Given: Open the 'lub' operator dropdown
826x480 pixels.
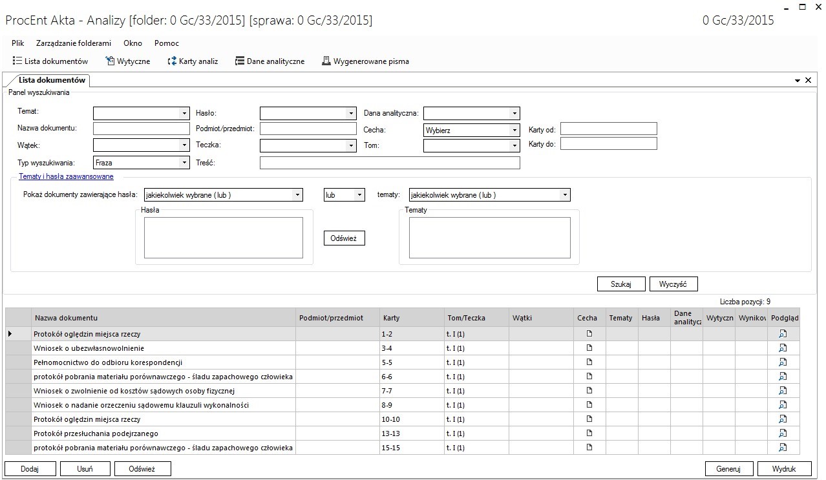Looking at the screenshot, I should tap(361, 194).
